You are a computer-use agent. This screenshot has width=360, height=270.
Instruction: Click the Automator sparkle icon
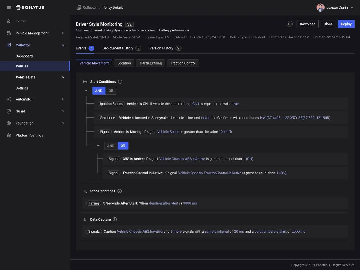[x=9, y=99]
